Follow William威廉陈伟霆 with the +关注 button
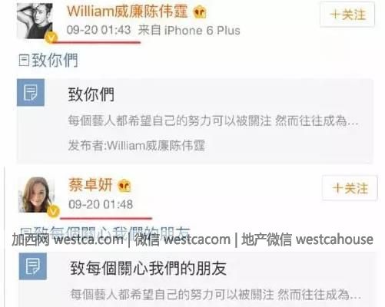385x307 pixels. pyautogui.click(x=347, y=15)
